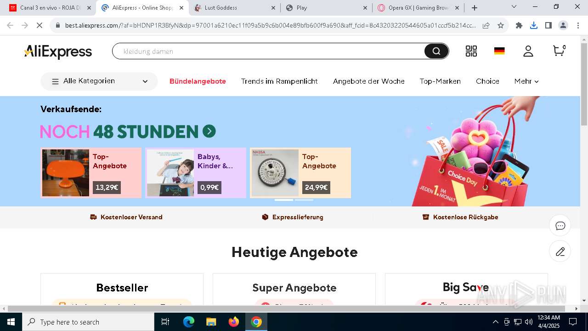Bookmark this page with the star icon
The width and height of the screenshot is (588, 331).
click(501, 26)
